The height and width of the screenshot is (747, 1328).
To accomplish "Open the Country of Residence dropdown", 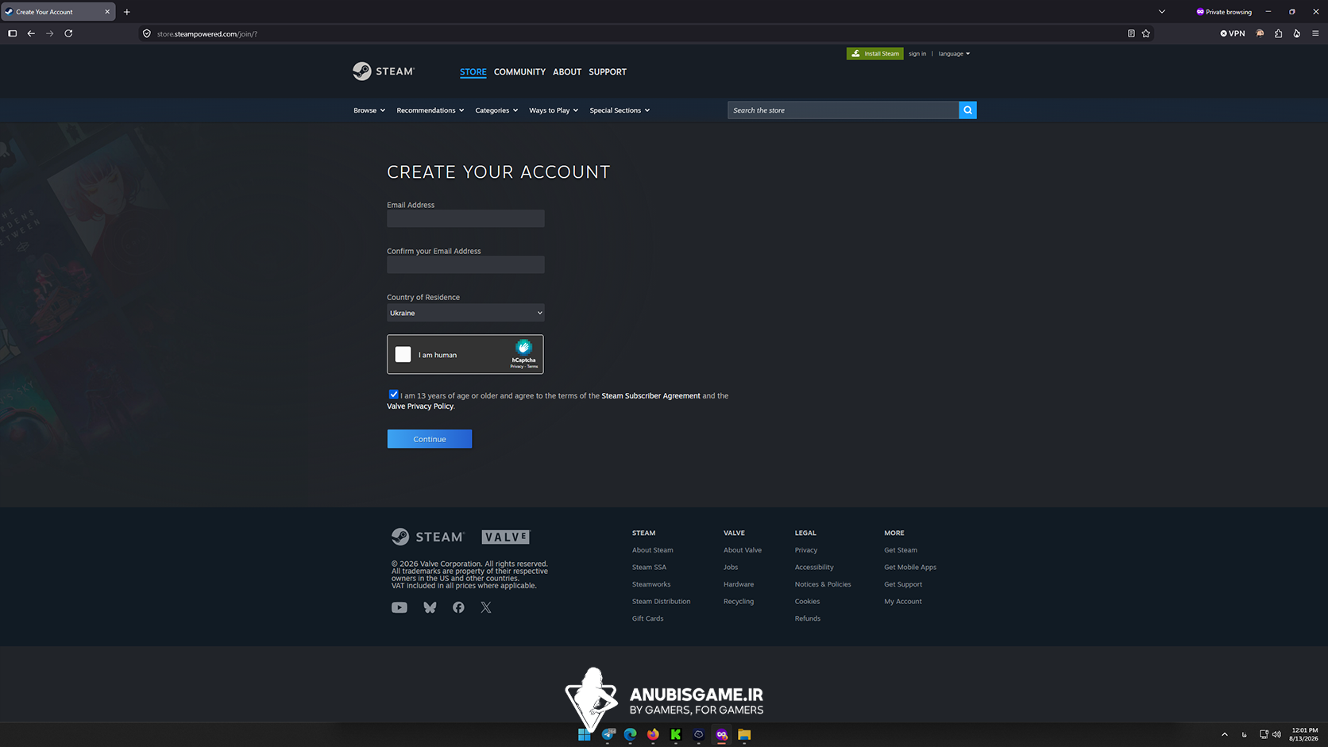I will coord(465,313).
